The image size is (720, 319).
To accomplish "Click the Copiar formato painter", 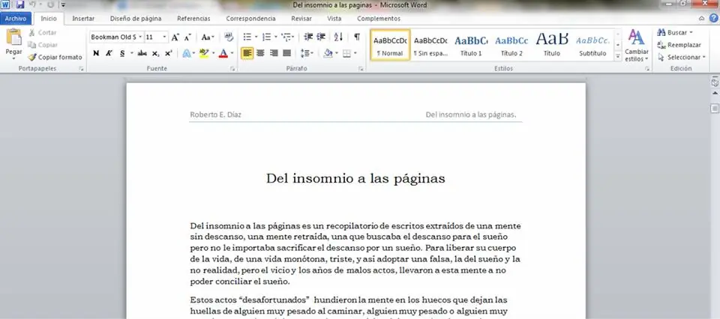I will tap(55, 57).
